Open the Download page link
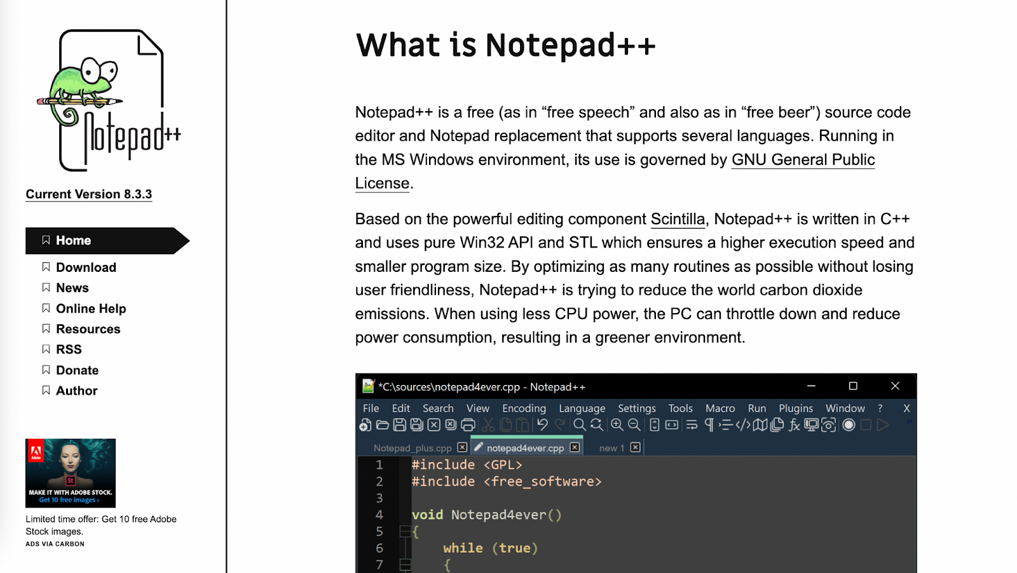The image size is (1017, 573). pos(86,267)
